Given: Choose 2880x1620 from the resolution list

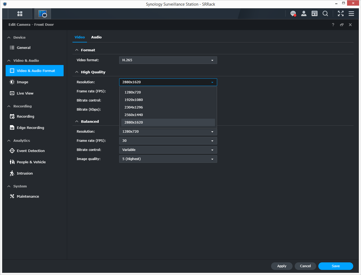Looking at the screenshot, I should tap(168, 122).
